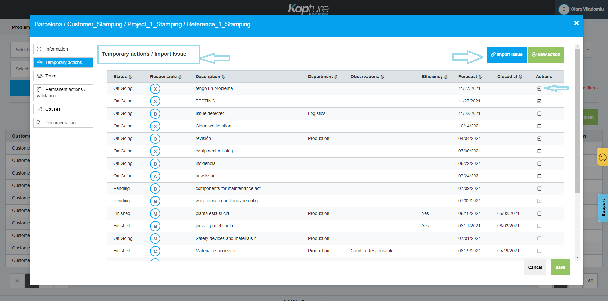Image resolution: width=608 pixels, height=301 pixels.
Task: Check the 'Material estropeado' row checkbox
Action: click(539, 251)
